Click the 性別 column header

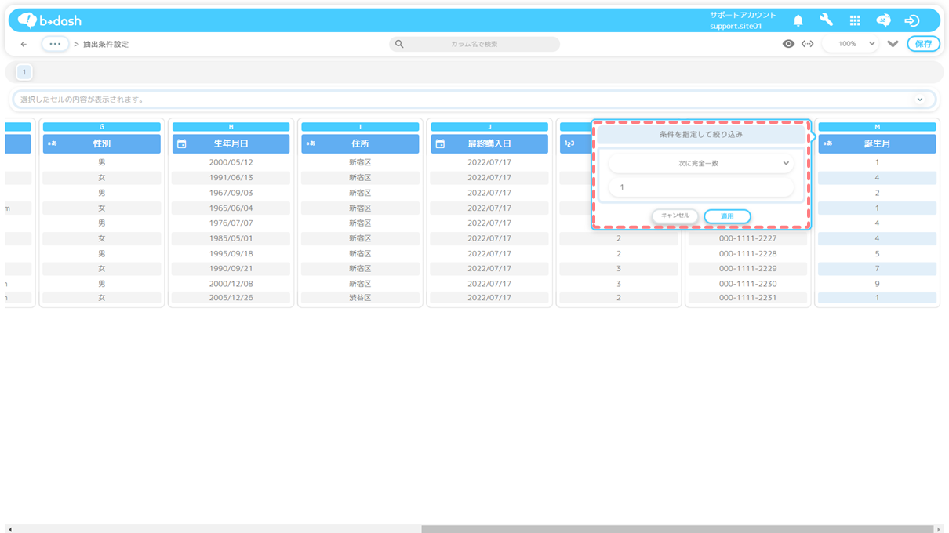(102, 144)
